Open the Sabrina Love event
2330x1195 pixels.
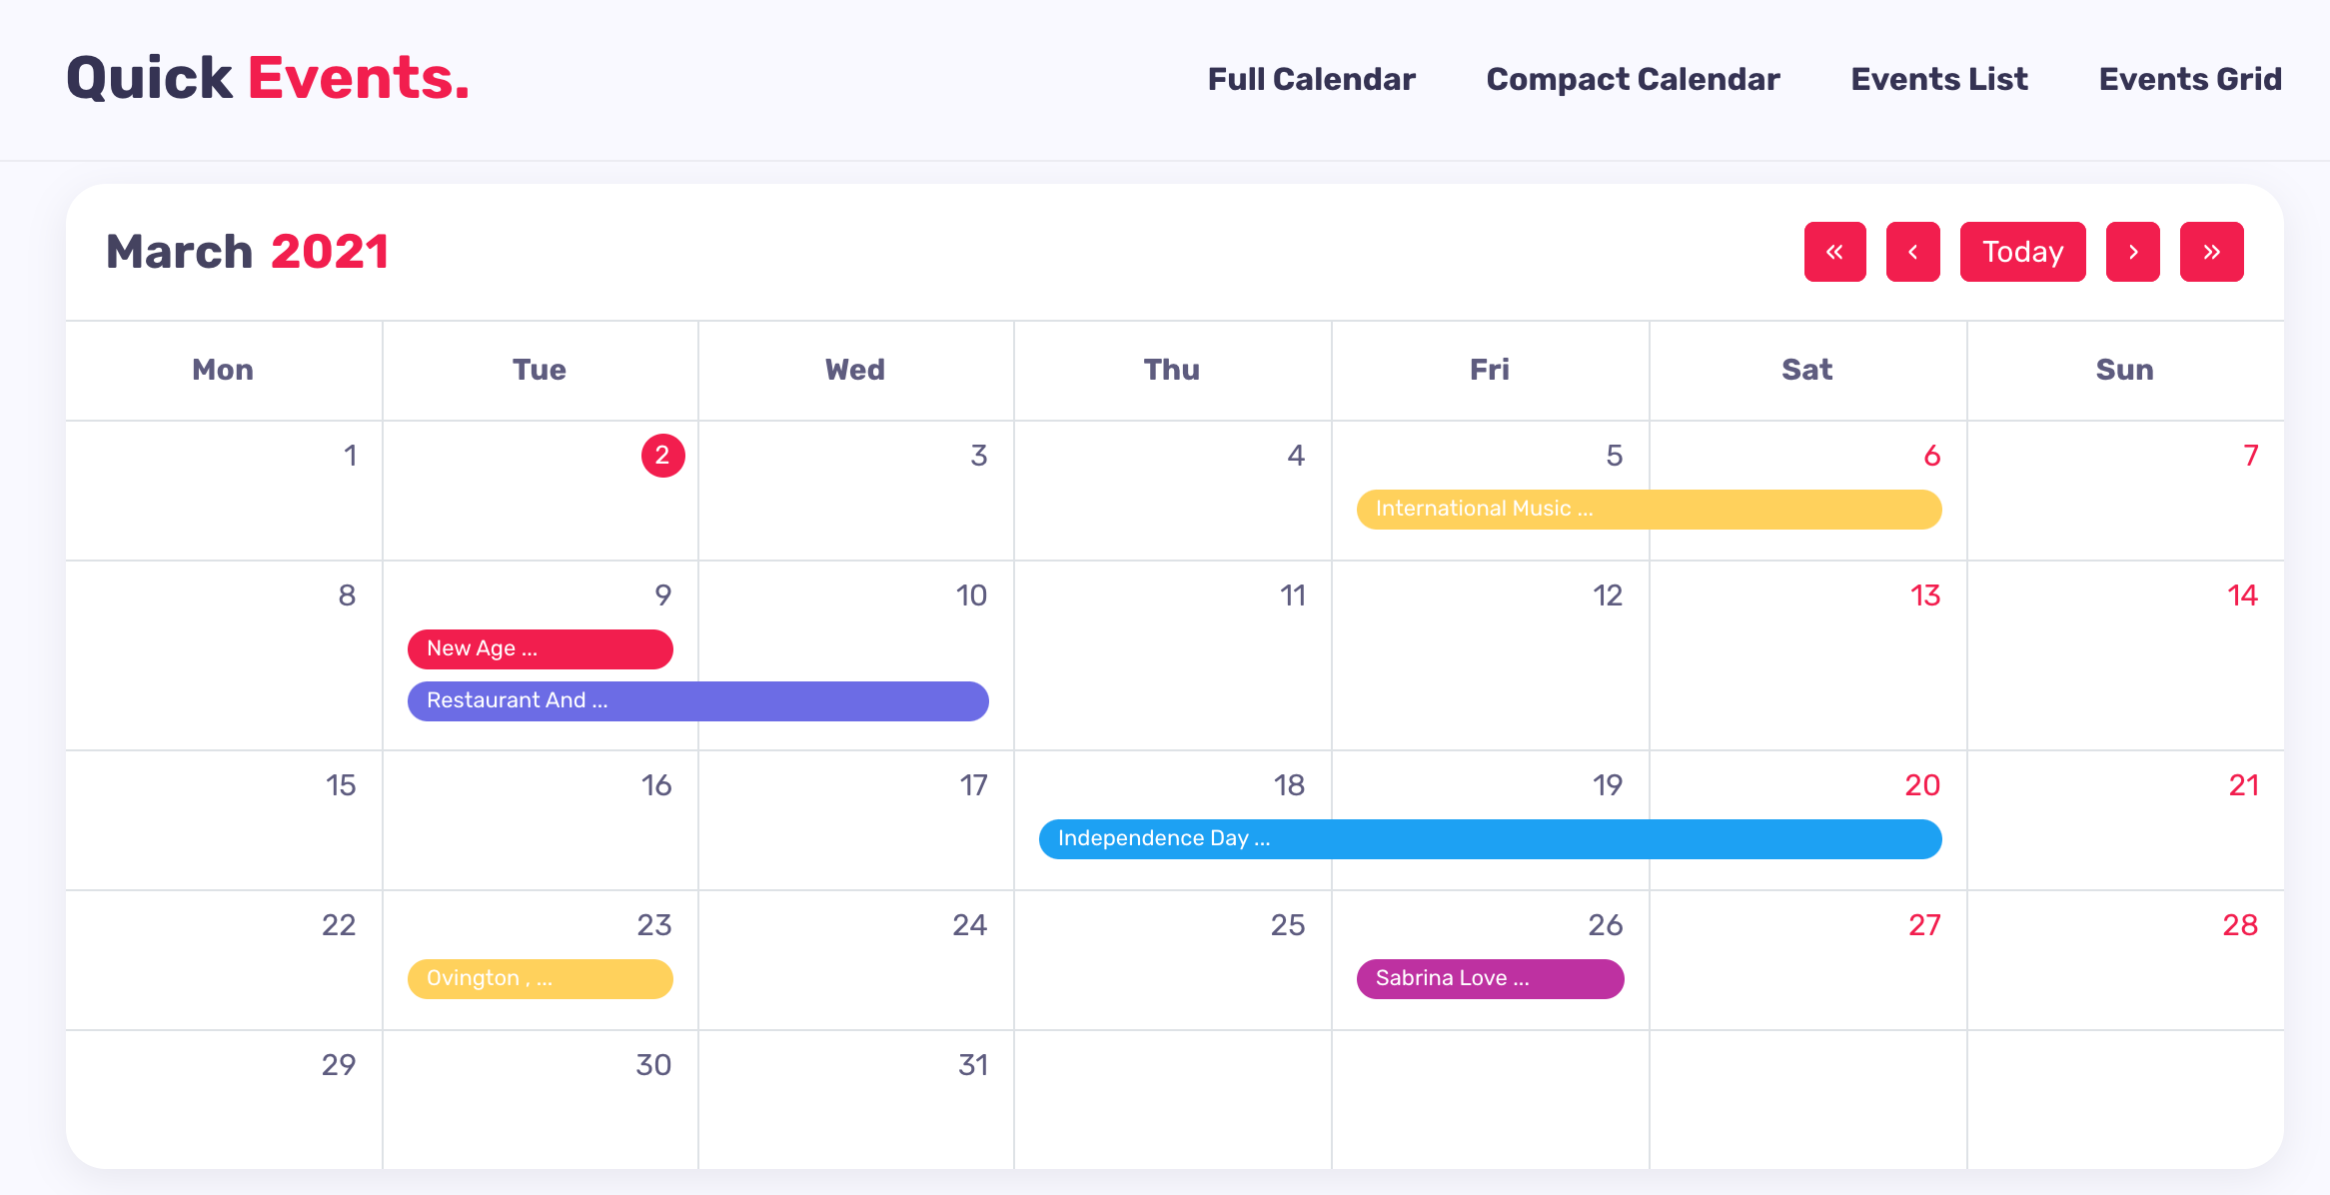tap(1490, 979)
